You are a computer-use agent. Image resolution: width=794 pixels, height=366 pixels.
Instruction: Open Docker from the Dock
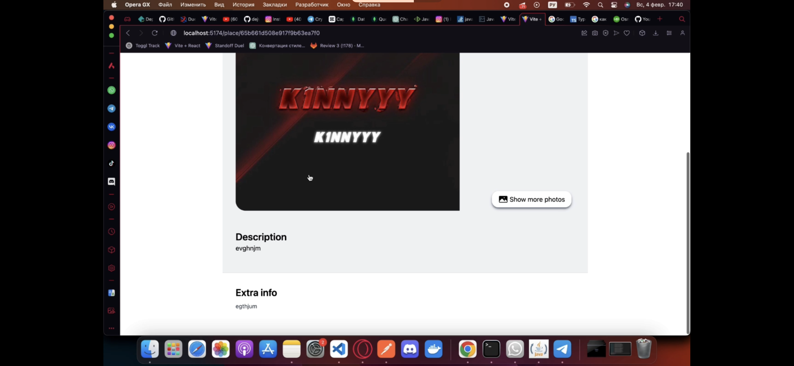coord(433,349)
